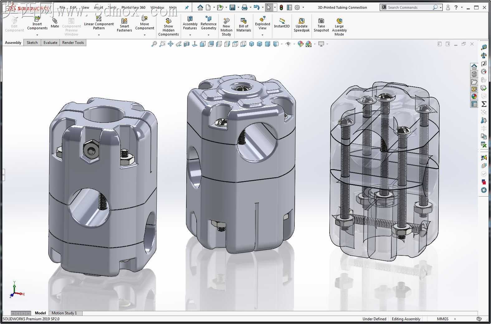
Task: Switch to Sketch ribbon tab
Action: 32,43
